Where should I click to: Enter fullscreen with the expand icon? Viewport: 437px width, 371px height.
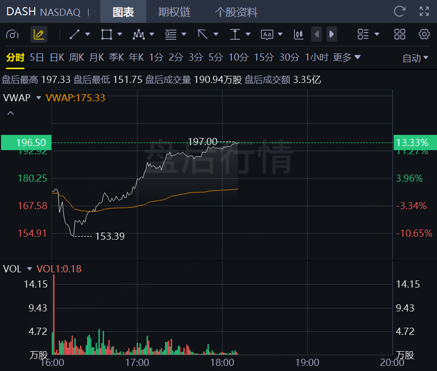424,11
